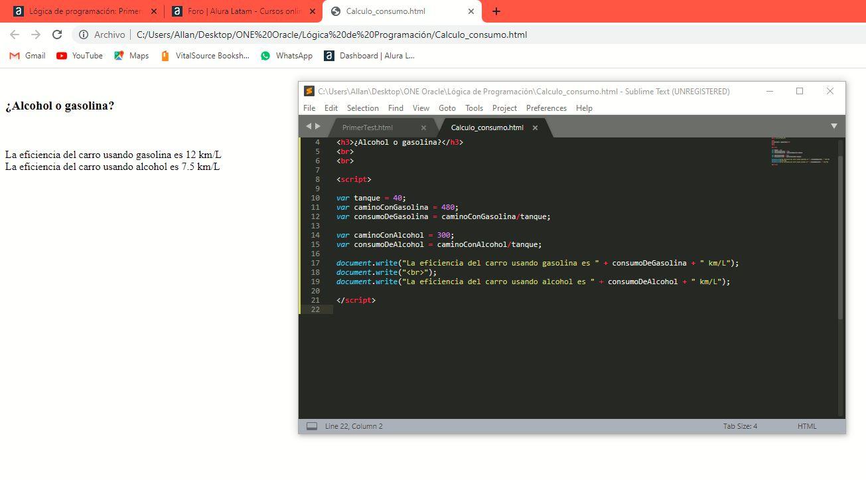Change the HTML syntax selector in status bar
This screenshot has height=480, width=866.
(807, 426)
